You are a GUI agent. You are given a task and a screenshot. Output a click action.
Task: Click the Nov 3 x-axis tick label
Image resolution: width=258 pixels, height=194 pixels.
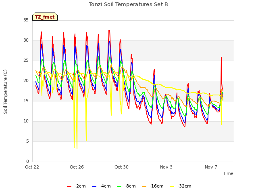tap(166, 167)
